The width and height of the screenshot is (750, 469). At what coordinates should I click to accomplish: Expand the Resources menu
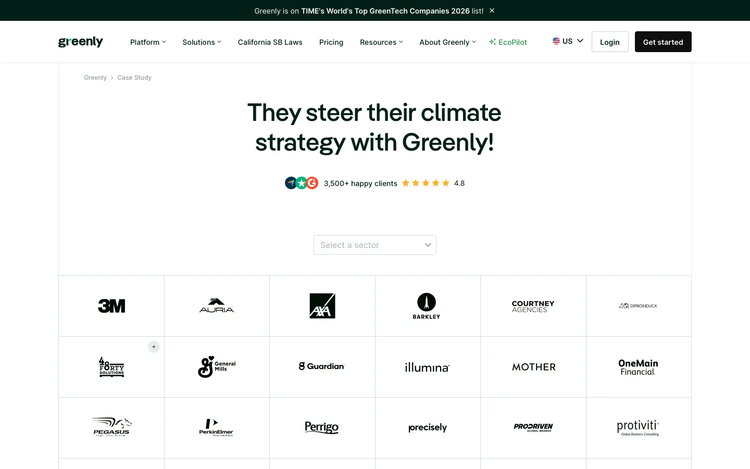(x=381, y=42)
